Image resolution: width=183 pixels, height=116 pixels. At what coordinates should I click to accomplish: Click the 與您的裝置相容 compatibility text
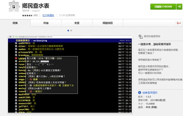pos(152,36)
